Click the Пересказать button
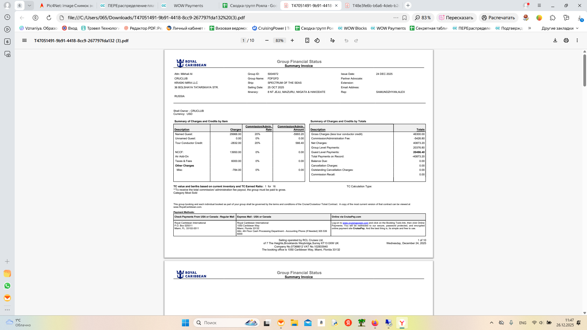 tap(456, 18)
